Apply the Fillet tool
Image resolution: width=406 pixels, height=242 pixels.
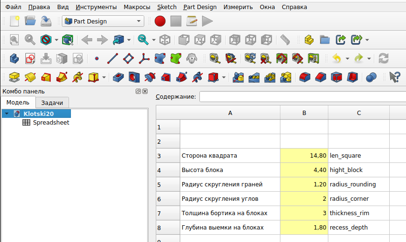coord(305,77)
